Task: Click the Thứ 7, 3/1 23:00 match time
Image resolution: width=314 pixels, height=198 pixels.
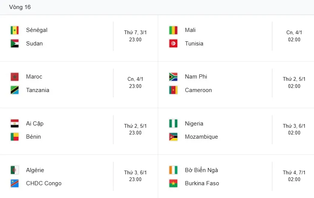Action: (x=135, y=36)
